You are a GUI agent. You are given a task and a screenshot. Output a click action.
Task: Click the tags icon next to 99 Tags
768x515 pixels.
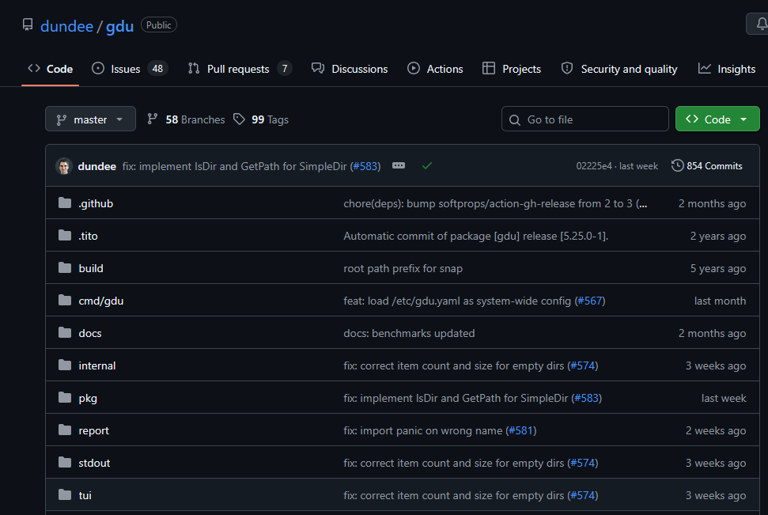tap(239, 119)
